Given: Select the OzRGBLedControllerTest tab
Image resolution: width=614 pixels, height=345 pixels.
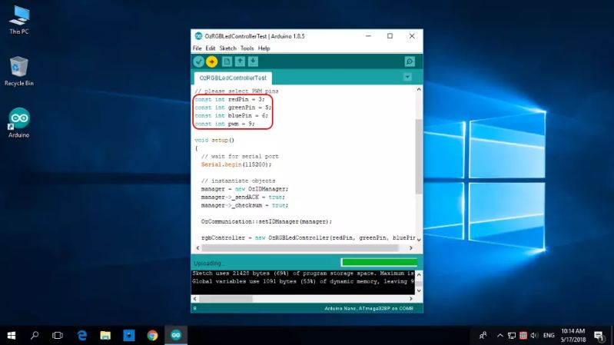Looking at the screenshot, I should tap(233, 78).
